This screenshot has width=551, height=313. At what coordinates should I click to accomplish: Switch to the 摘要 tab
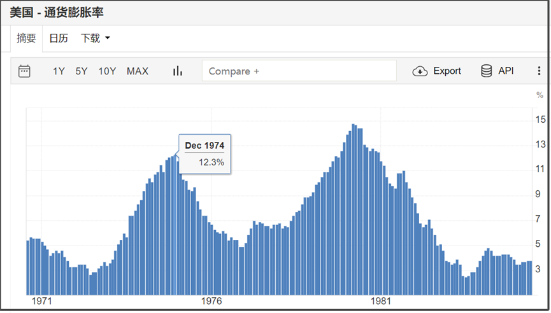[x=26, y=38]
